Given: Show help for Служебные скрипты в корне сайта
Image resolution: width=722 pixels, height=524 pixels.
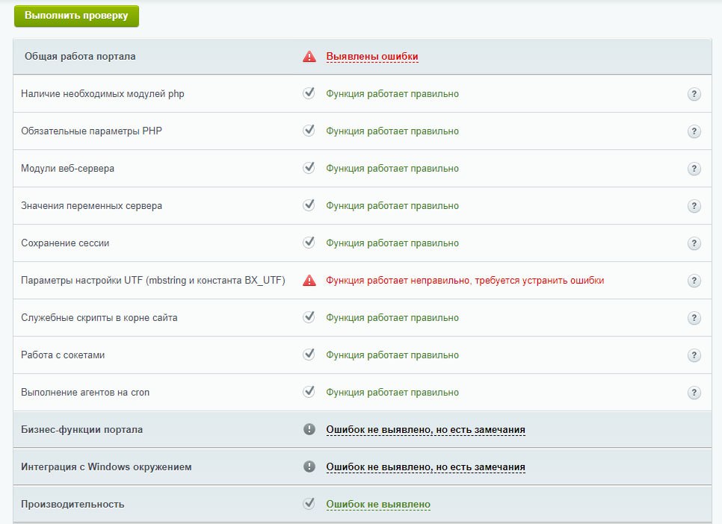Looking at the screenshot, I should (x=694, y=318).
